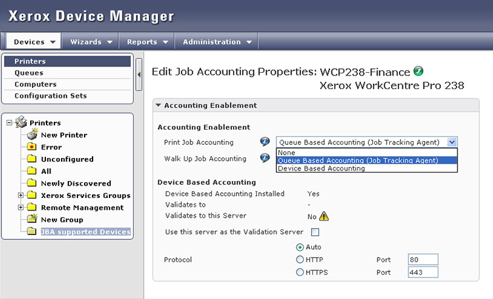Open the Devices menu
Image resolution: width=493 pixels, height=299 pixels.
(33, 42)
